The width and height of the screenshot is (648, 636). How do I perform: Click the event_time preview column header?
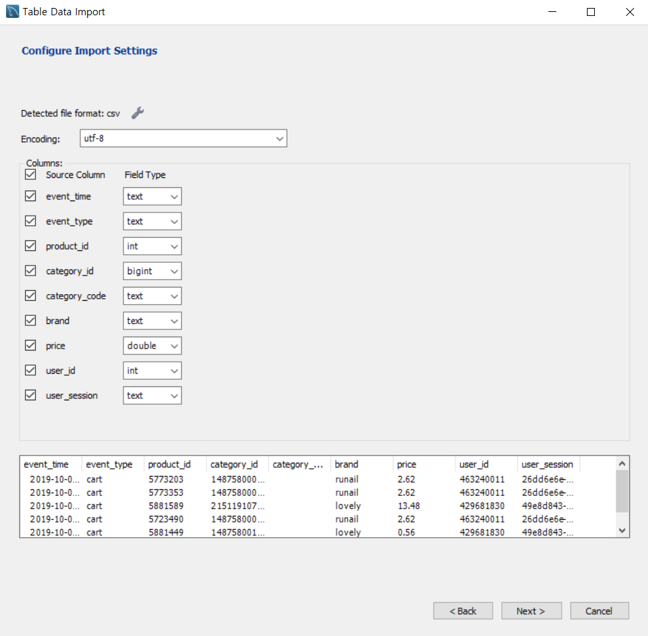pos(51,464)
